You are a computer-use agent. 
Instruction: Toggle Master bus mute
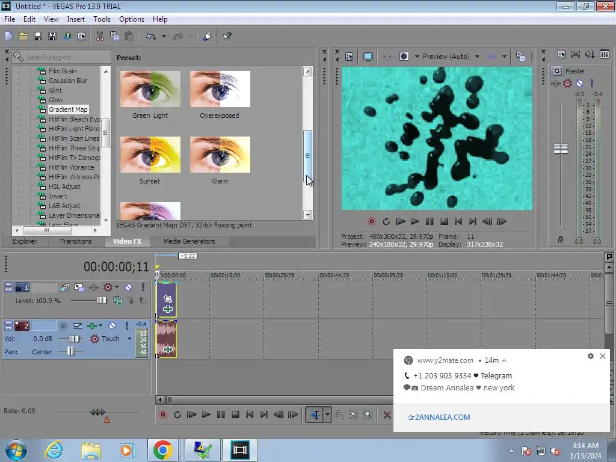[x=579, y=83]
